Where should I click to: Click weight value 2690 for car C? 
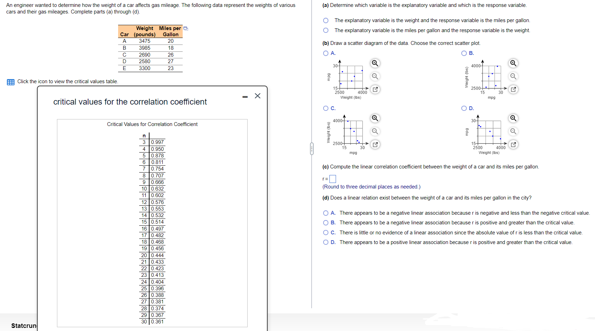coord(145,55)
